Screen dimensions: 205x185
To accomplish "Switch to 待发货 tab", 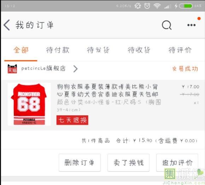I will 98,50.
